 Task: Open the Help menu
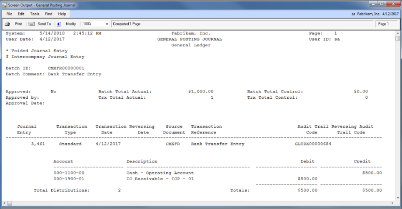[x=62, y=14]
